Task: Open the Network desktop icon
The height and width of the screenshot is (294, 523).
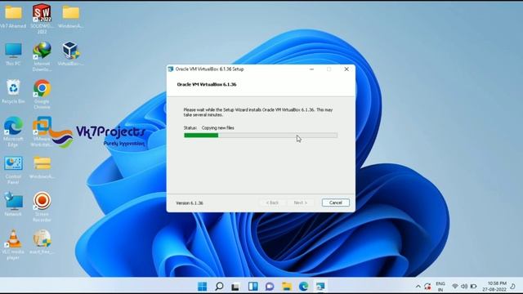Action: click(x=13, y=204)
